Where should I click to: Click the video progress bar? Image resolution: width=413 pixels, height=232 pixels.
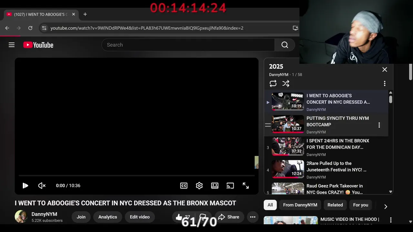coord(136,176)
